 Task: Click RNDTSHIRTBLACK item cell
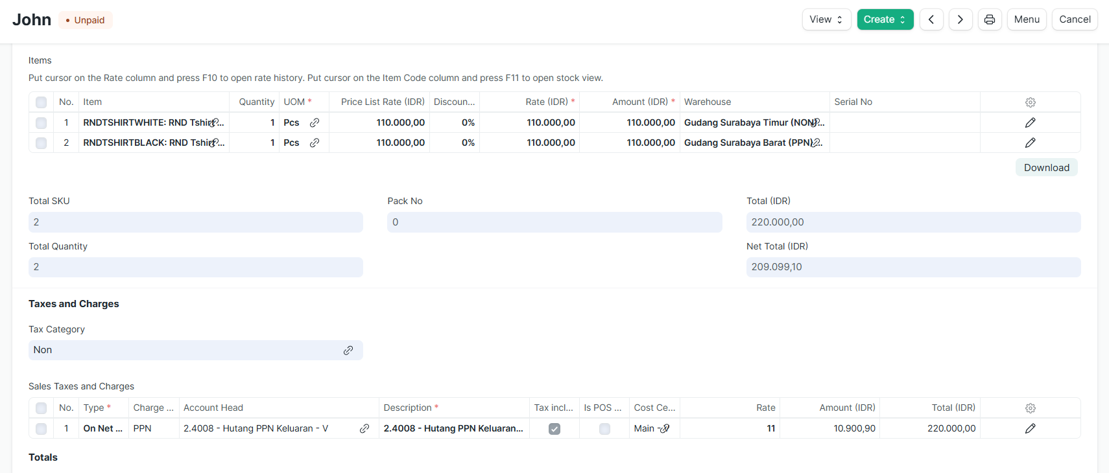point(154,143)
